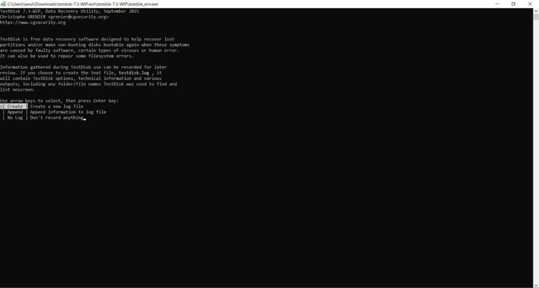Click the grenier@cgsecurity.org email text
Image resolution: width=539 pixels, height=288 pixels.
[78, 17]
